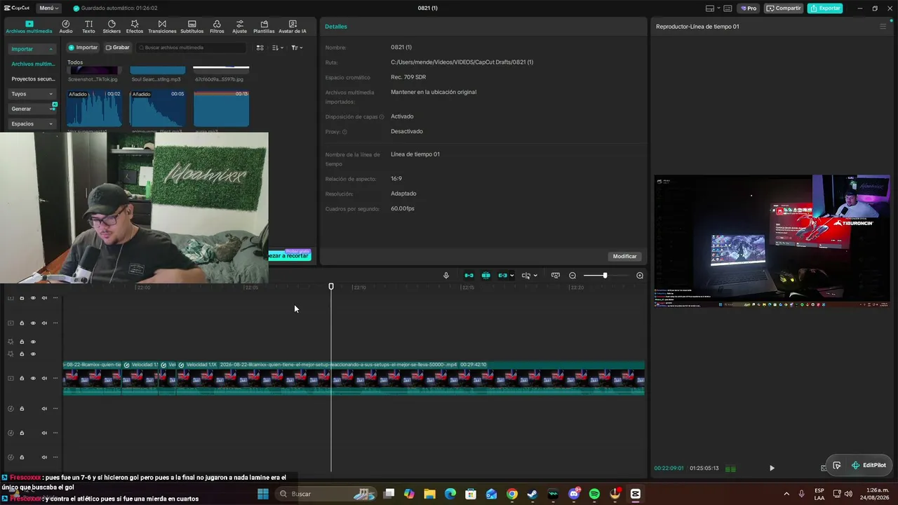Open the Ajuste tab
This screenshot has height=505, width=898.
click(x=240, y=27)
